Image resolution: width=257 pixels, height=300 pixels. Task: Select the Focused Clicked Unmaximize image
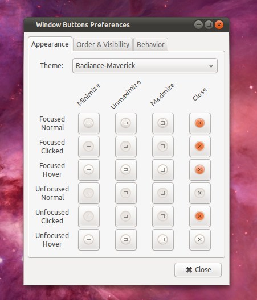pos(126,147)
